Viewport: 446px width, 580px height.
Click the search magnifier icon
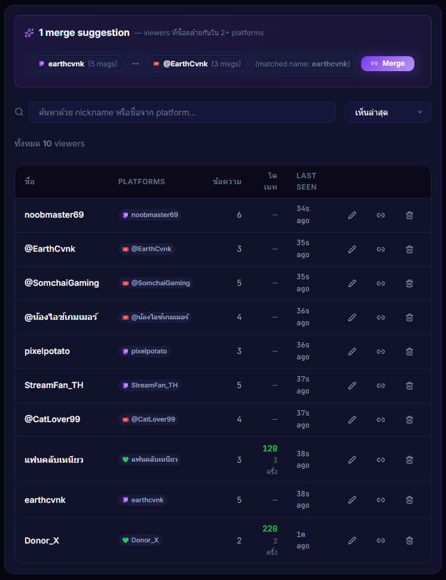tap(19, 112)
